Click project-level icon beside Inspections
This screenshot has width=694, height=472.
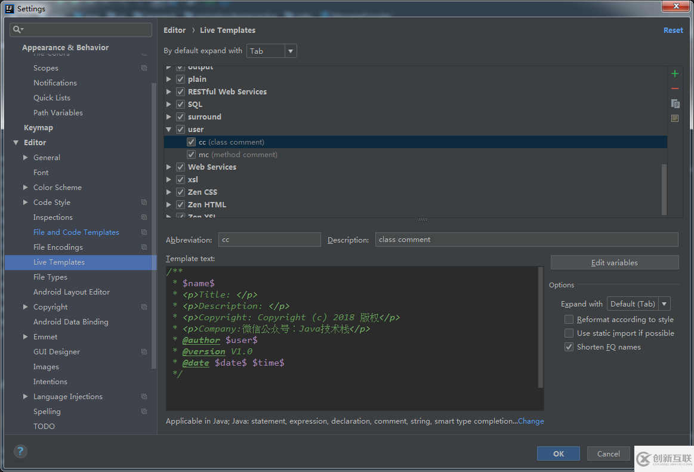[144, 217]
